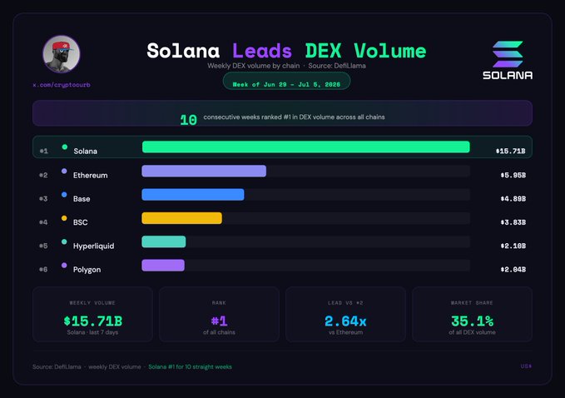Click the large green 10 in banner
The width and height of the screenshot is (565, 398).
(x=188, y=120)
